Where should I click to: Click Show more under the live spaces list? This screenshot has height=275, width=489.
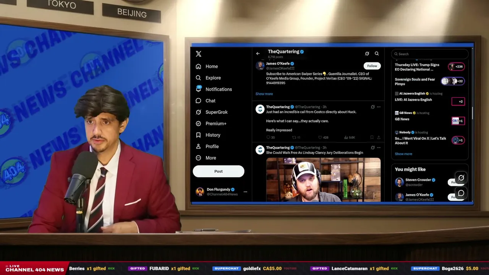point(403,154)
